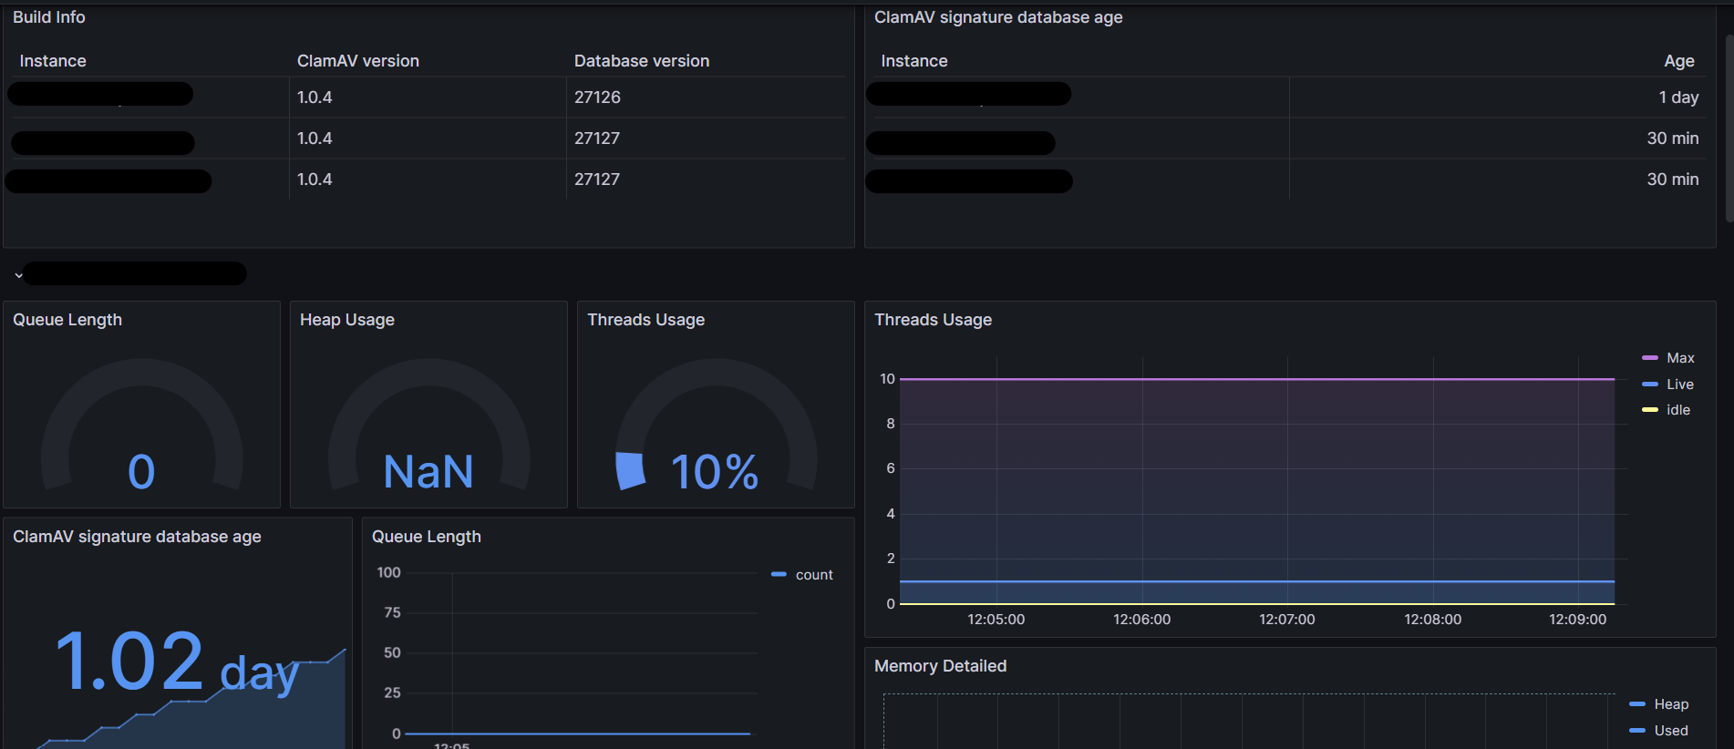This screenshot has height=749, width=1734.
Task: Sort by the Age column header
Action: click(1678, 61)
